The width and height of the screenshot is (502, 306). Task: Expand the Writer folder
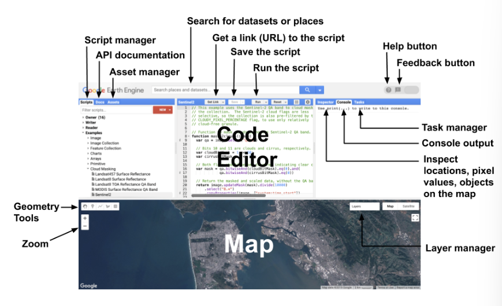coord(83,123)
